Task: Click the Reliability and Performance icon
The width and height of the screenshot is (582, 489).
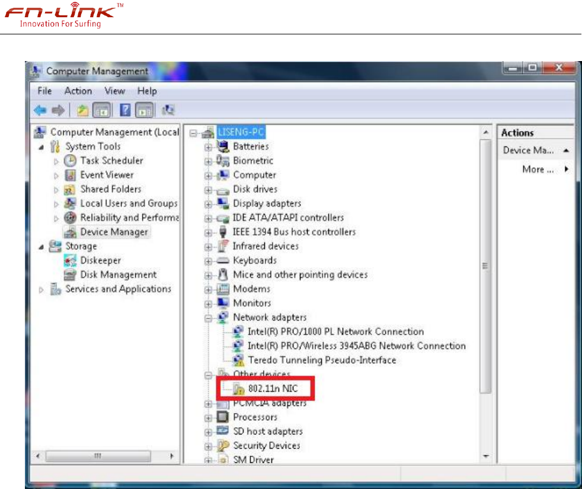Action: click(x=70, y=218)
